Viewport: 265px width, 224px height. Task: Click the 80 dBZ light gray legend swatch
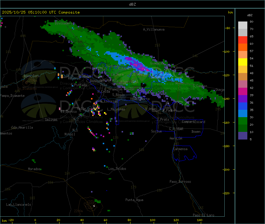tap(243, 25)
